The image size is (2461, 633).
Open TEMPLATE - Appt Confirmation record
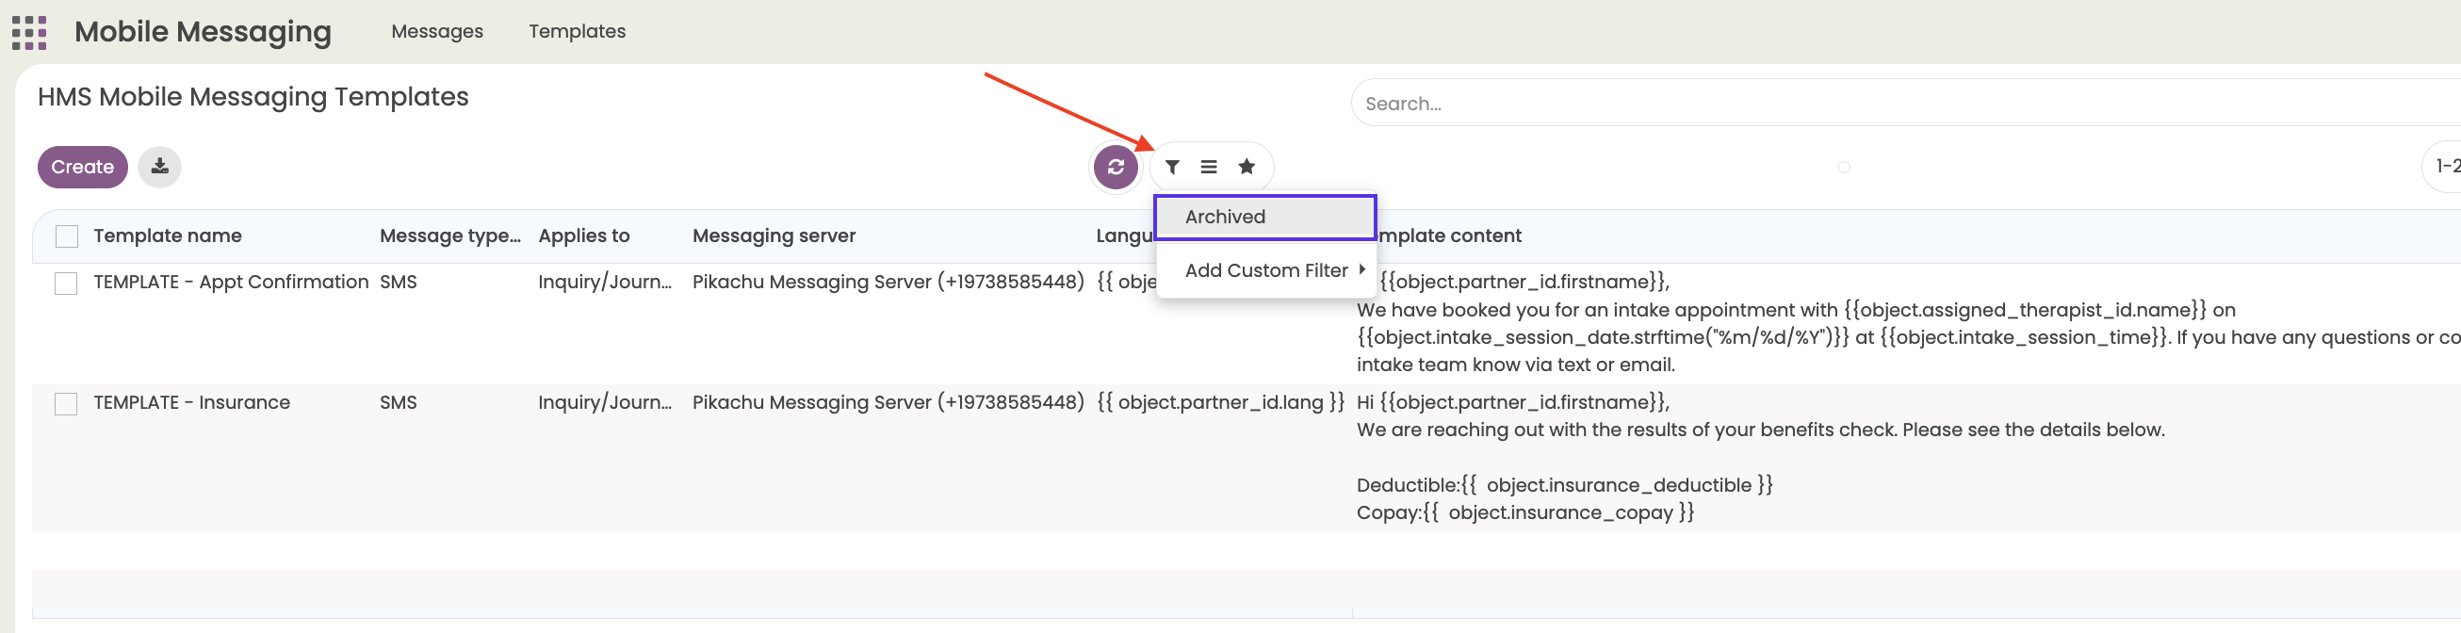point(230,282)
